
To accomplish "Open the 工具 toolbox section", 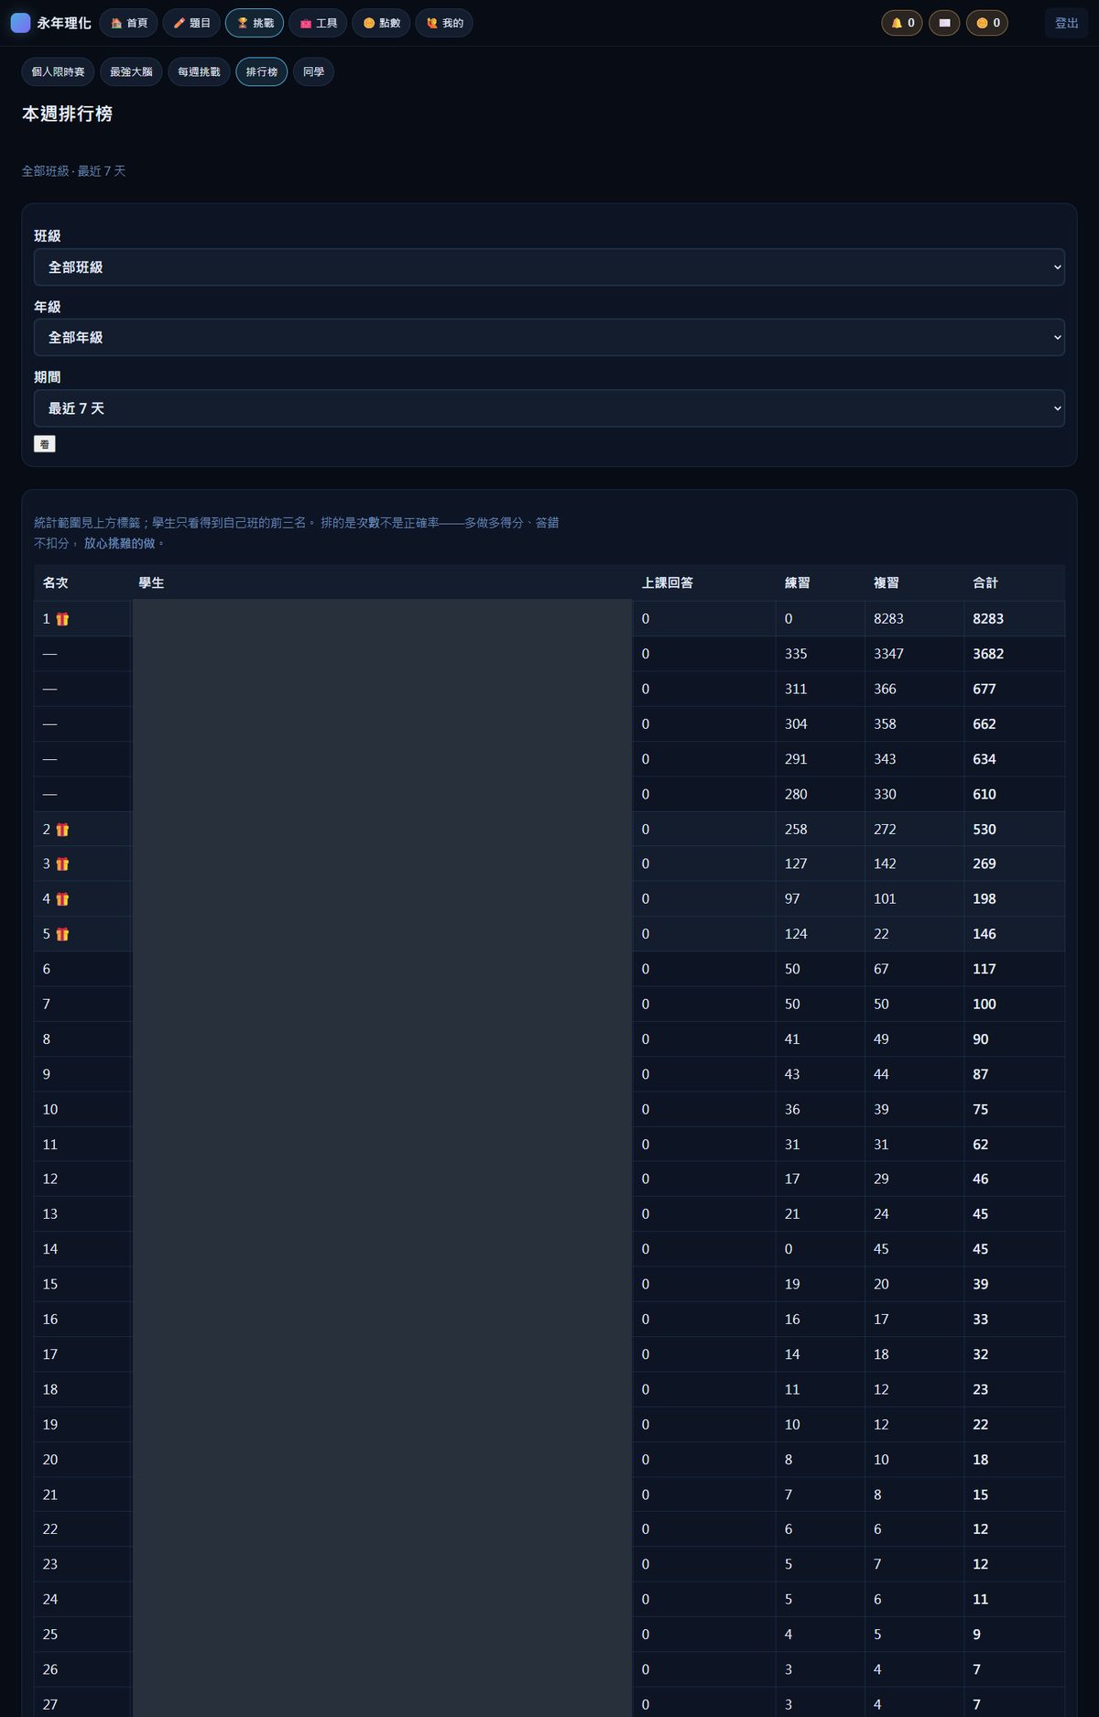I will click(318, 23).
